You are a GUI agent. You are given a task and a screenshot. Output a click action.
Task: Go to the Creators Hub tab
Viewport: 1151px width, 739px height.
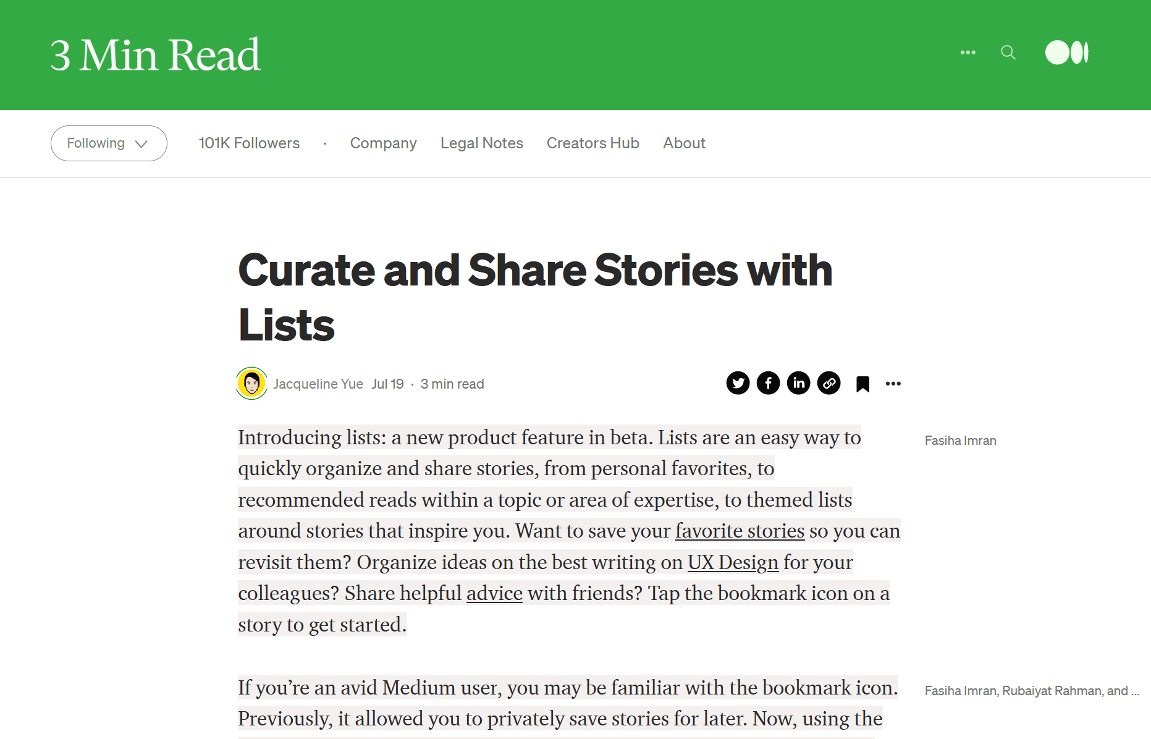[592, 143]
